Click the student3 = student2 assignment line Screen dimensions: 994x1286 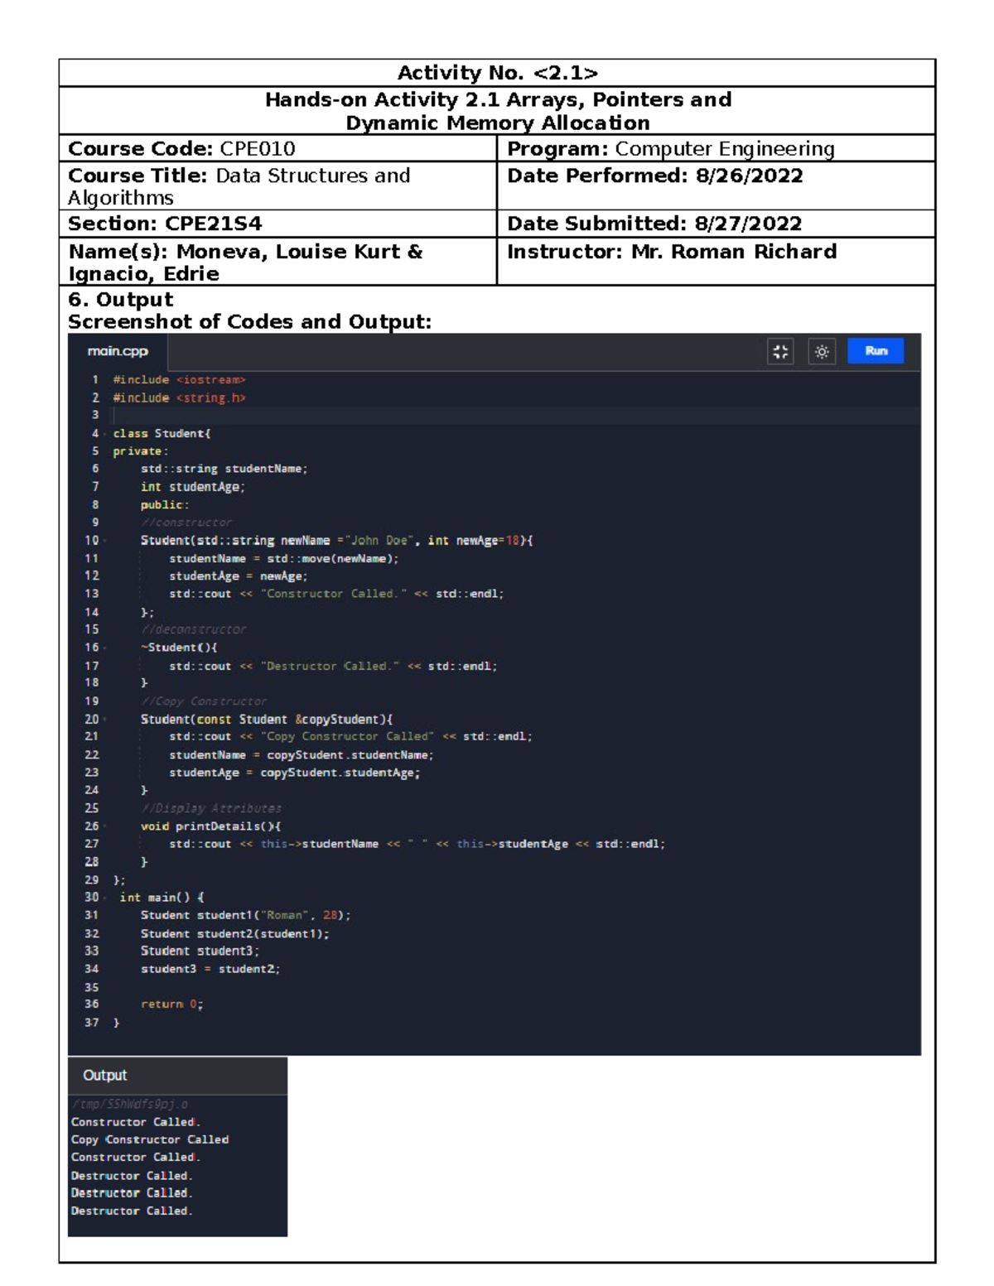click(x=210, y=969)
